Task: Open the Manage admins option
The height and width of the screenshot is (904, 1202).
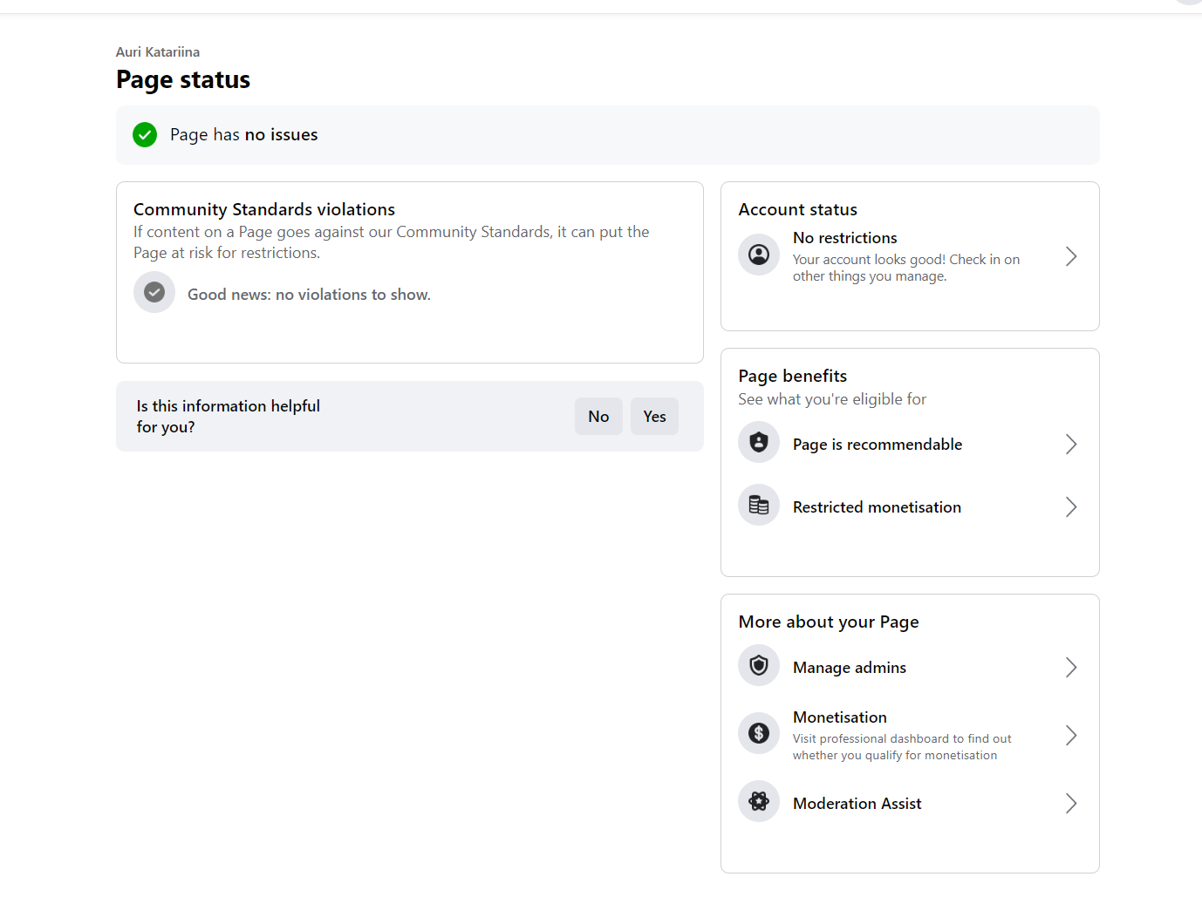Action: [x=910, y=668]
